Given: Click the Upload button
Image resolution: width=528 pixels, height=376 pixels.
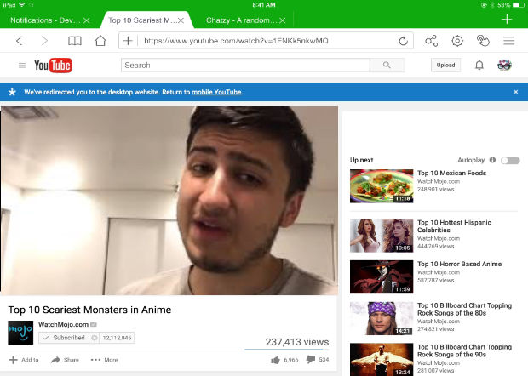Looking at the screenshot, I should click(x=445, y=65).
